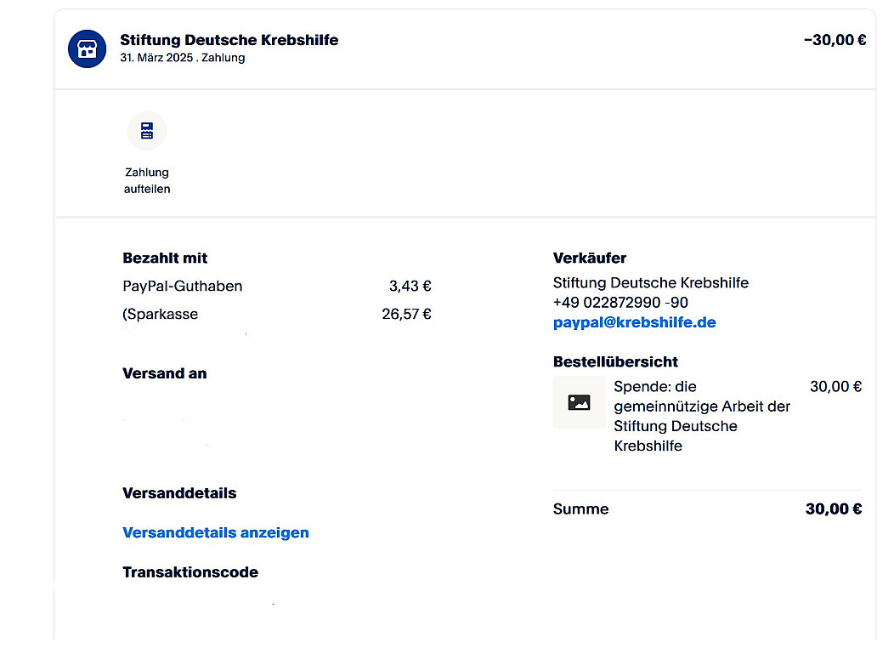Click the Summe total of 30,00 €
The height and width of the screenshot is (648, 894).
pos(833,509)
